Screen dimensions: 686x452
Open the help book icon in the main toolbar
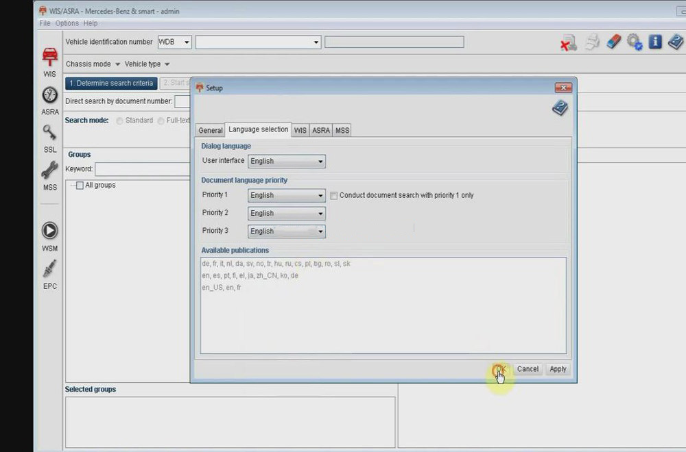pyautogui.click(x=676, y=42)
